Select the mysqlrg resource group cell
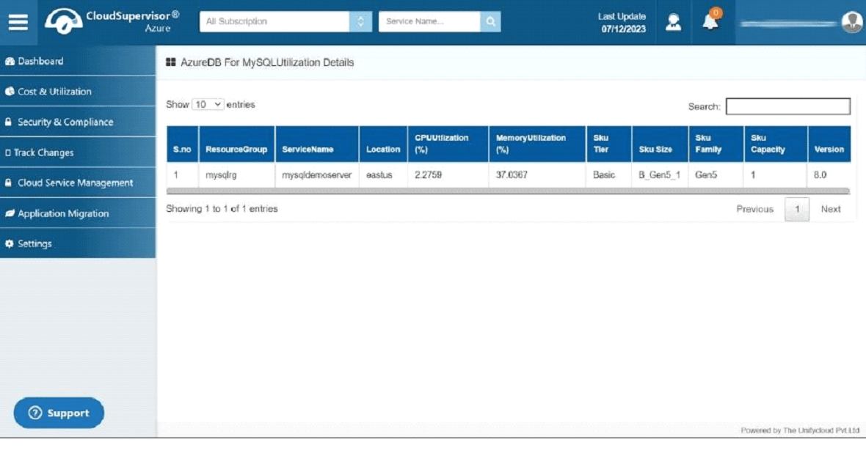866x475 pixels. (221, 175)
